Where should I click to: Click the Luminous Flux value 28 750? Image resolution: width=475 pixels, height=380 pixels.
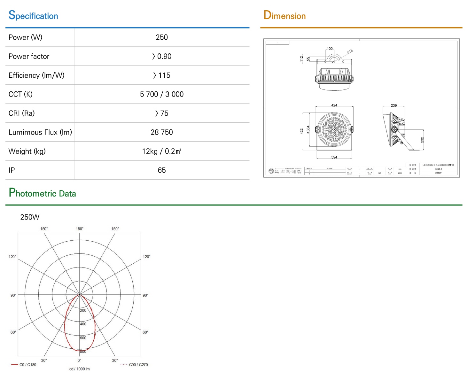pyautogui.click(x=162, y=132)
